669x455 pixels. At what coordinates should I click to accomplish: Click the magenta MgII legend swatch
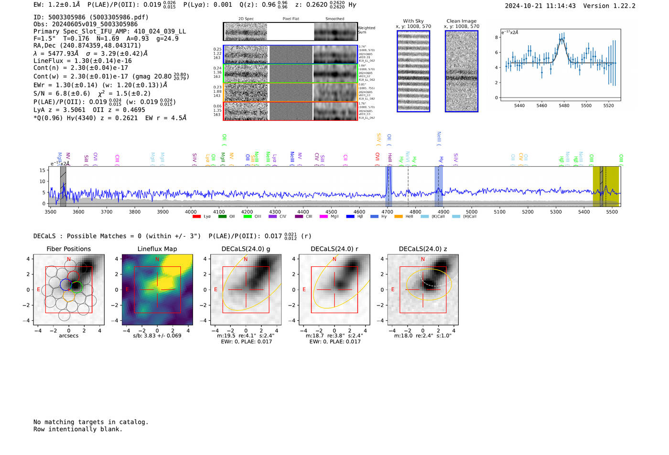tap(324, 217)
